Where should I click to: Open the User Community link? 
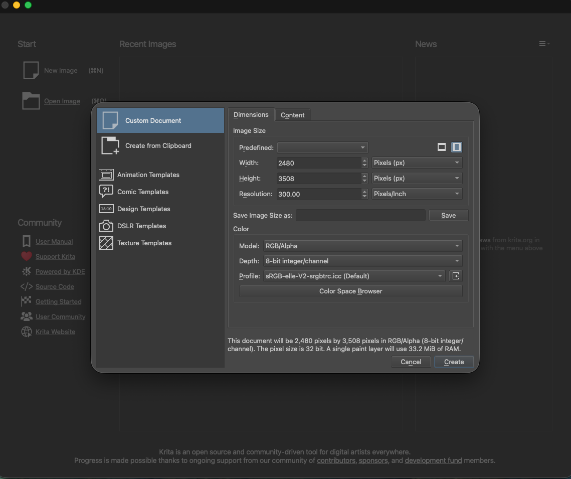pos(61,316)
